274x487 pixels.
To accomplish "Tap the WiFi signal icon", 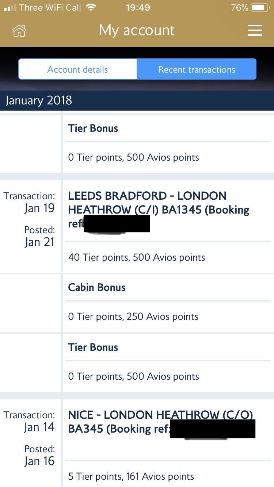I will pyautogui.click(x=89, y=8).
